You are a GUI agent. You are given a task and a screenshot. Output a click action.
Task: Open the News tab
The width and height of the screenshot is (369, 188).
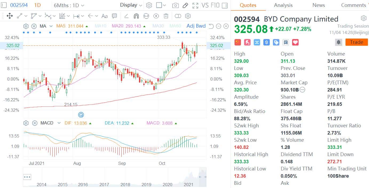[x=319, y=5]
